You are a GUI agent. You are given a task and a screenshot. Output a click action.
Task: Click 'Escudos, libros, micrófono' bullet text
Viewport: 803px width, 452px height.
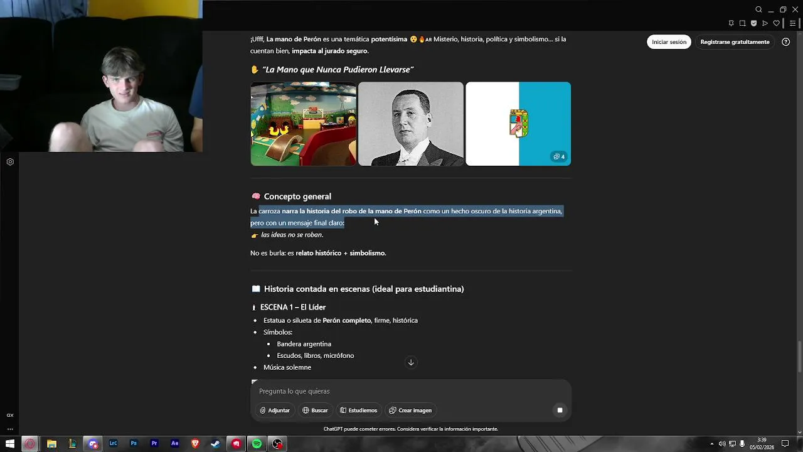(316, 355)
